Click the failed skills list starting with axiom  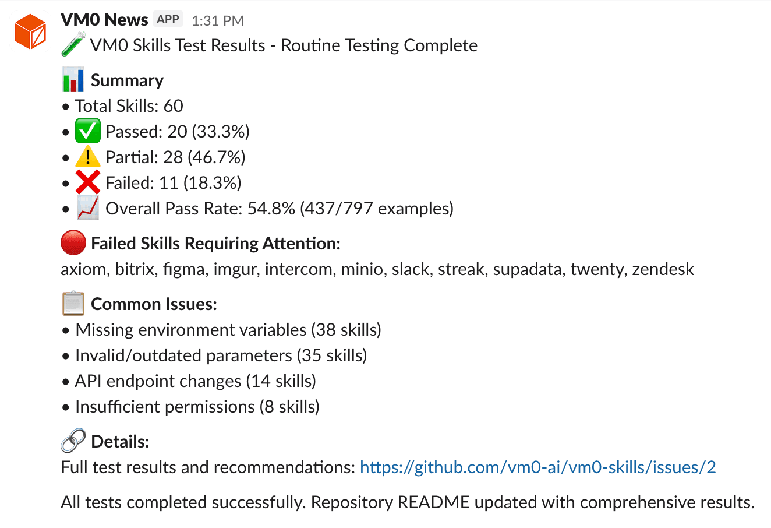[377, 269]
